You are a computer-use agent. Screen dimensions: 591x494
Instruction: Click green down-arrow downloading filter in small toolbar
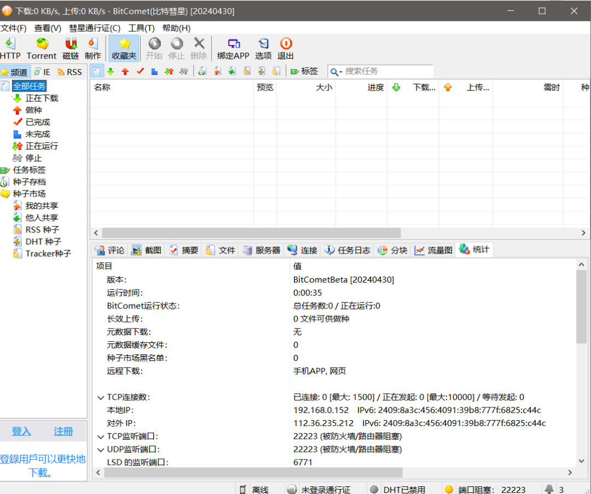click(x=111, y=71)
